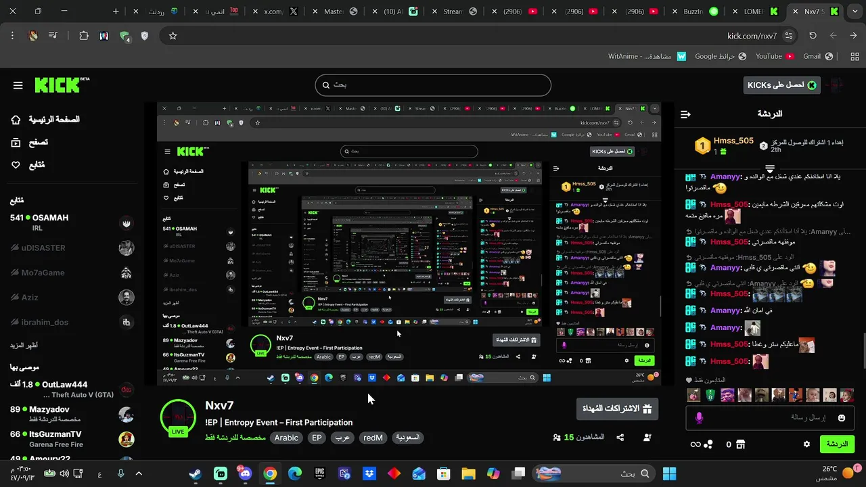Open ibrahim_dos channel in followed list
866x487 pixels.
tap(71, 322)
